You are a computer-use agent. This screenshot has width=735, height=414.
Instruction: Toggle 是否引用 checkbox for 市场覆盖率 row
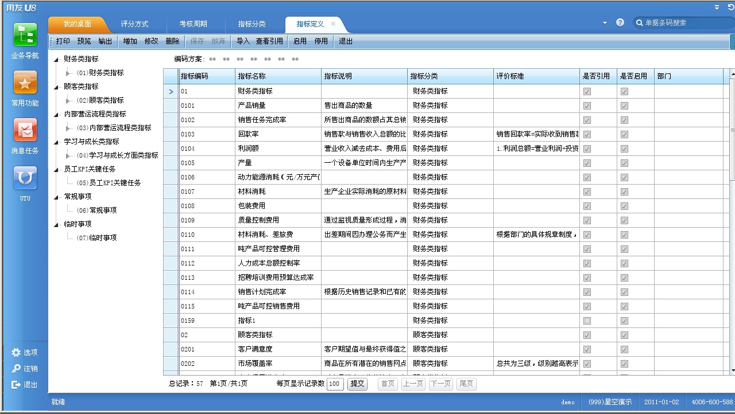587,364
